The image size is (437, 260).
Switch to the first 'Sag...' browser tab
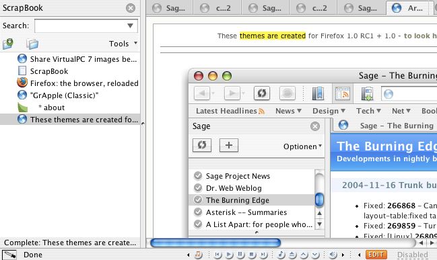[x=169, y=8]
